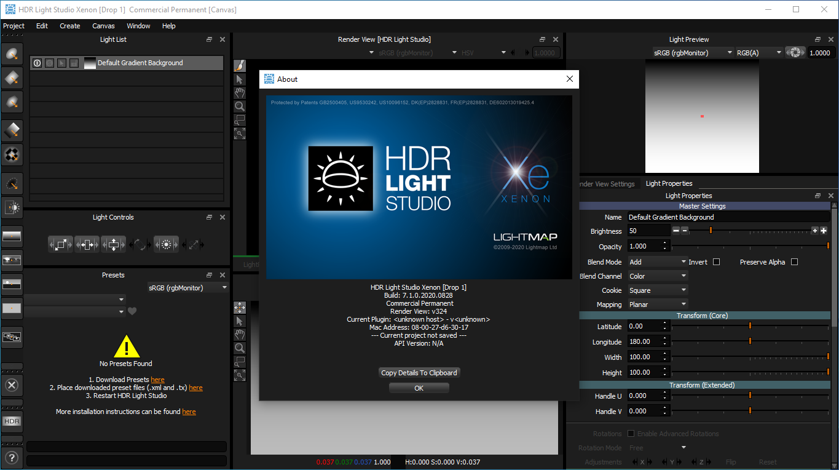Click the Opacity slider handle

pos(828,245)
